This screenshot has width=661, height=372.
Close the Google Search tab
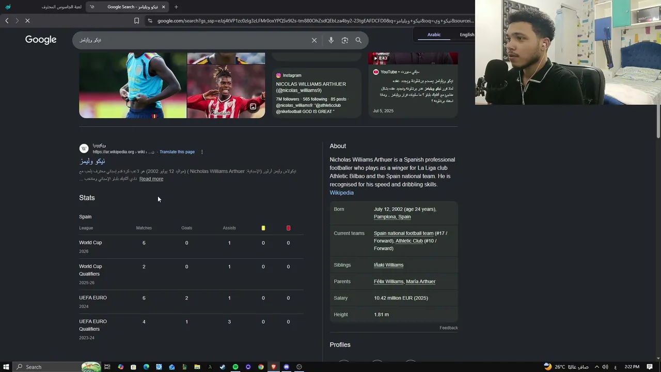click(x=163, y=7)
